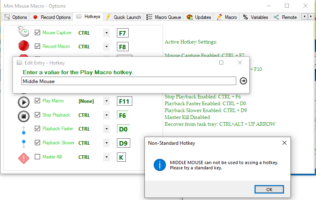Click the F6 Stop Playback key box

click(123, 115)
